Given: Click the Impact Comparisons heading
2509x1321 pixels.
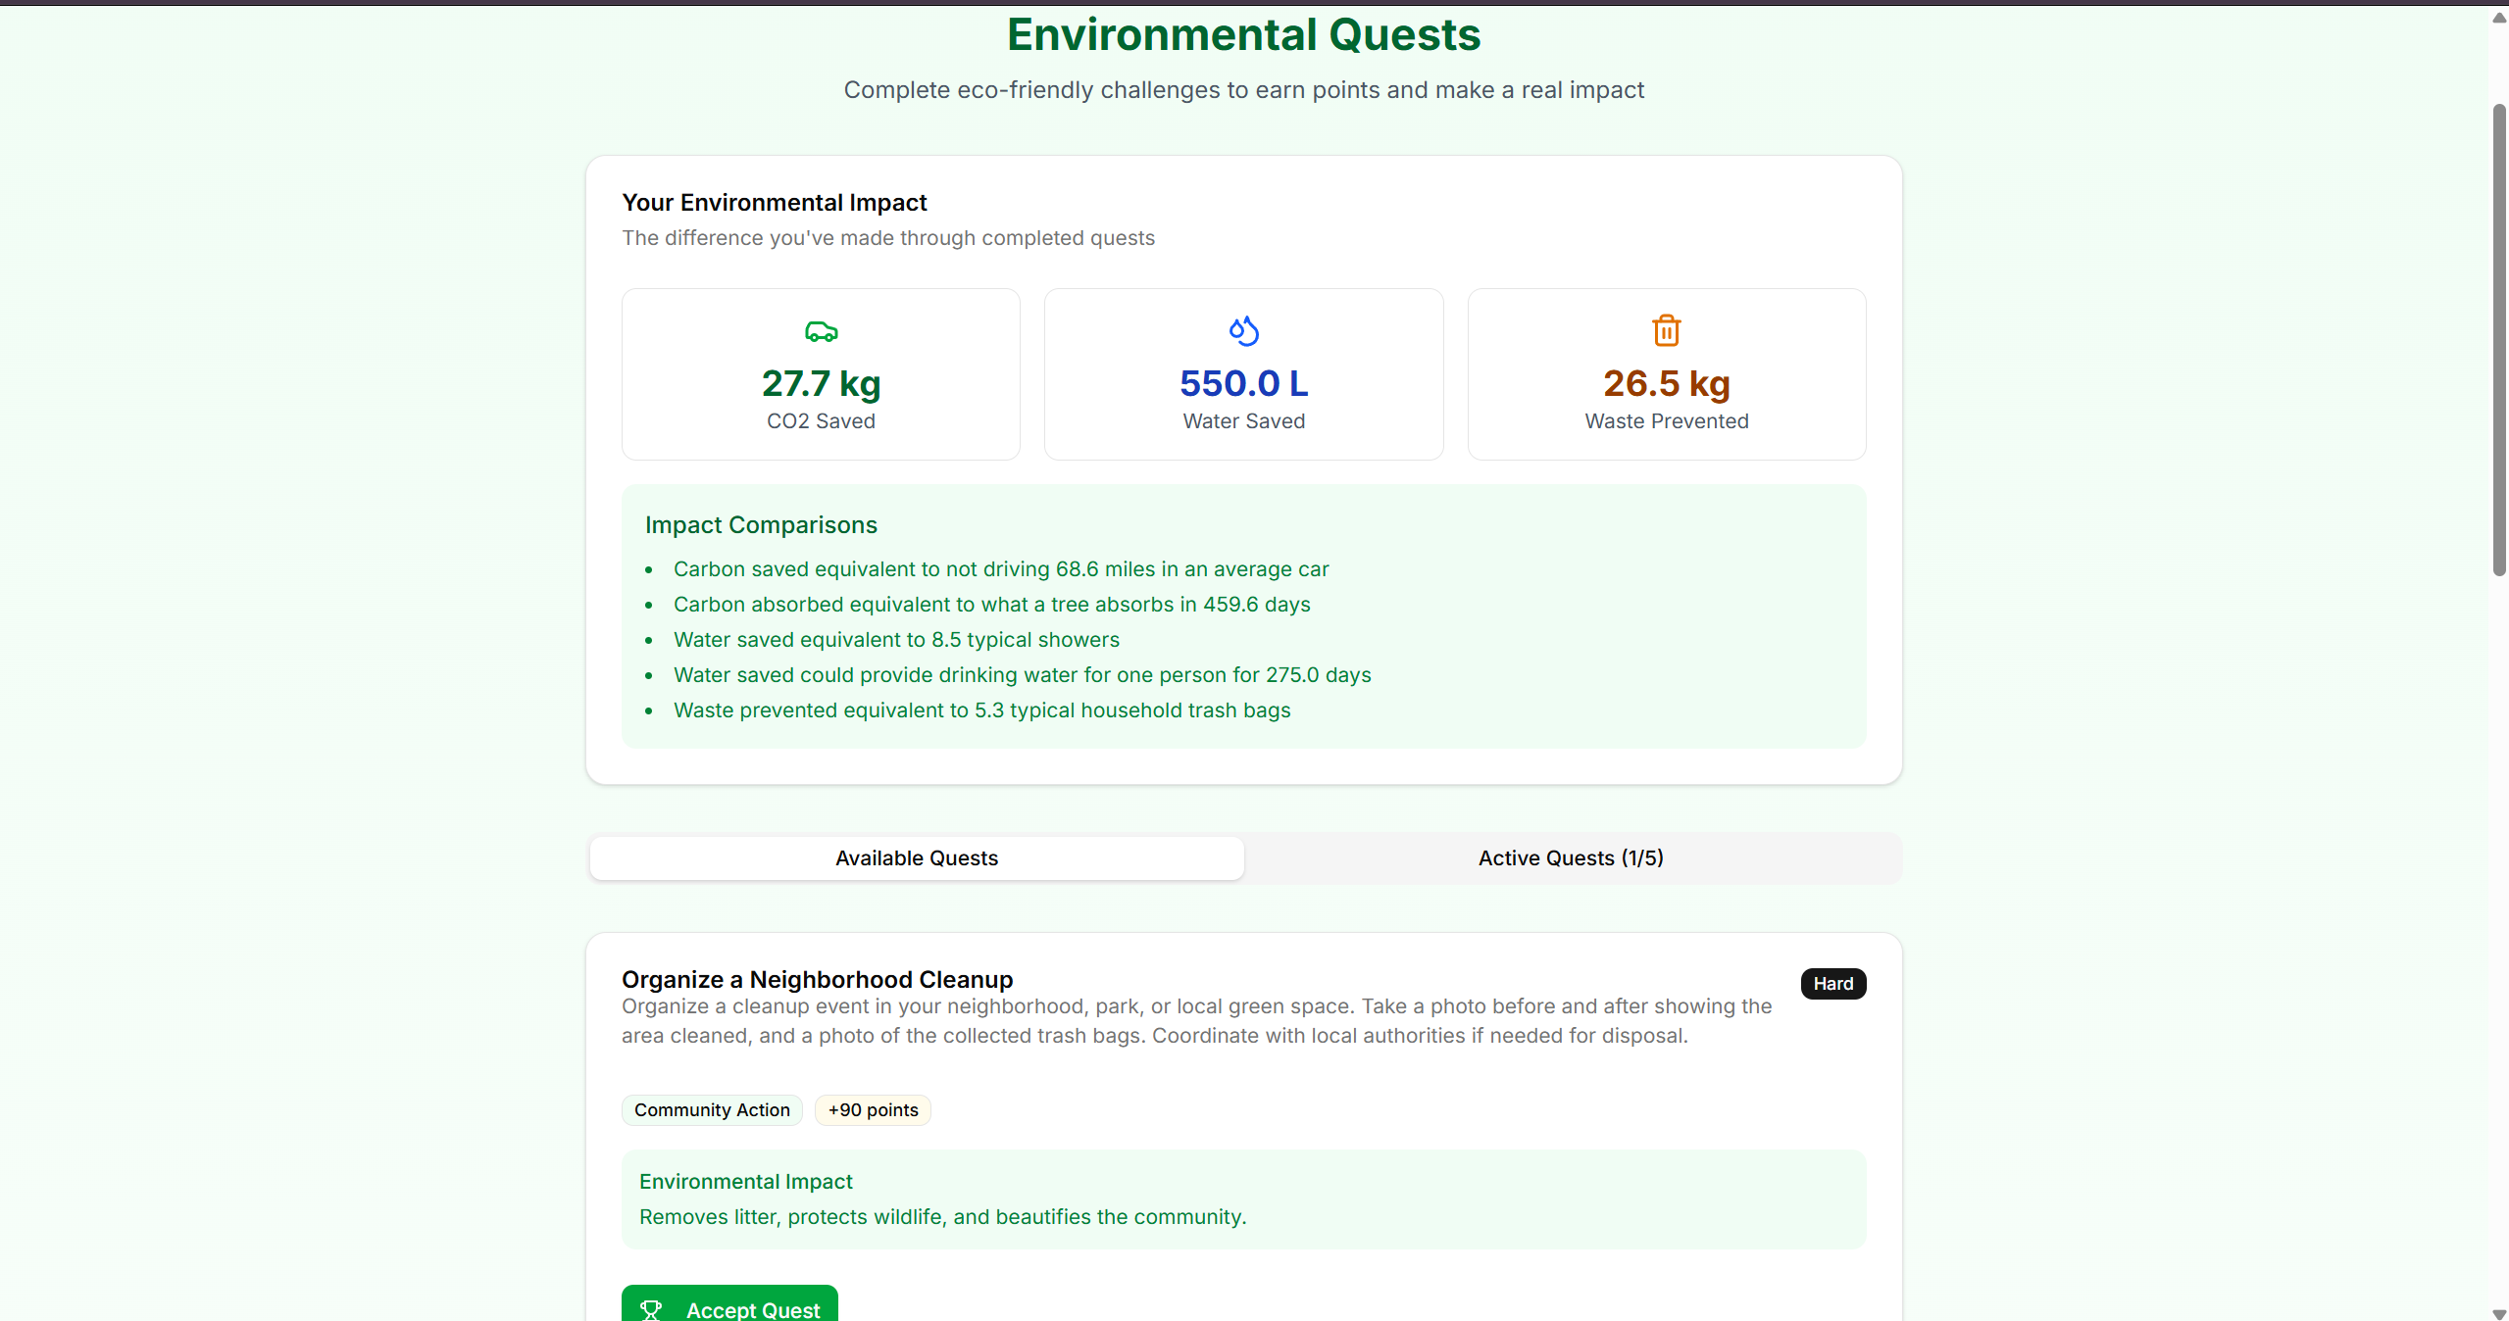Looking at the screenshot, I should [761, 525].
